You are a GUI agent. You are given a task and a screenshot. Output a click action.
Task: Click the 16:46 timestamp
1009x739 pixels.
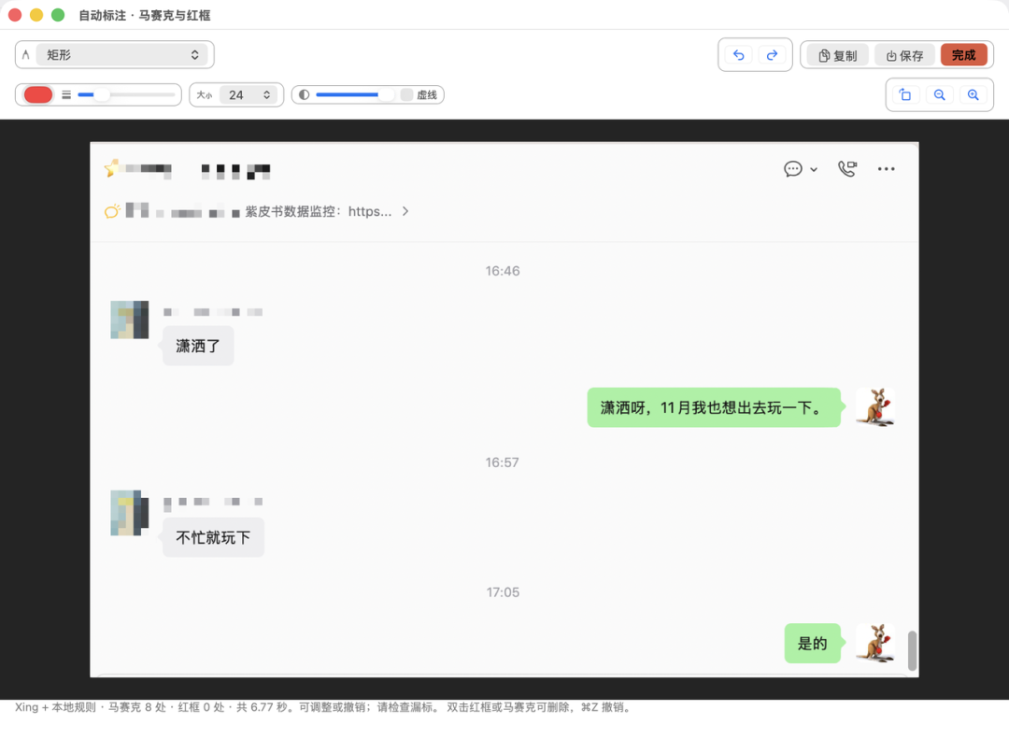[503, 271]
